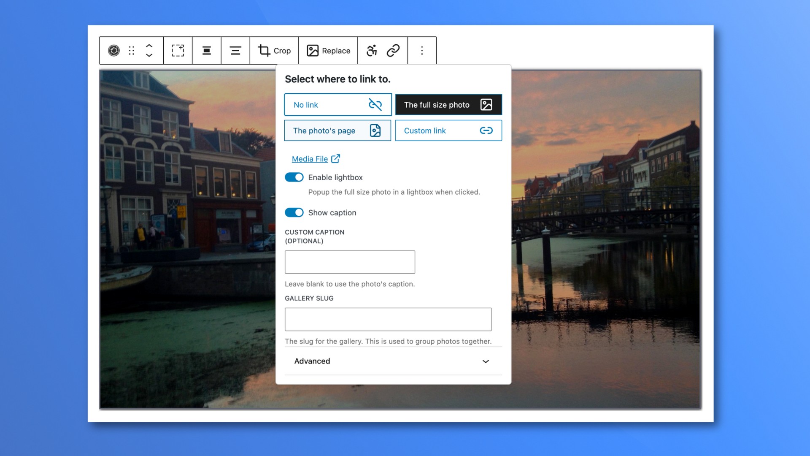810x456 pixels.
Task: Click the Gallery slug input field
Action: tap(388, 319)
